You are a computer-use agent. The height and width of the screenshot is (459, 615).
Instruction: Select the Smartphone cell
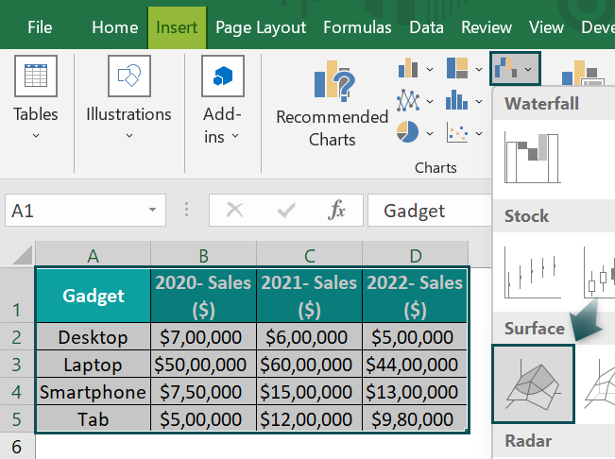click(94, 392)
